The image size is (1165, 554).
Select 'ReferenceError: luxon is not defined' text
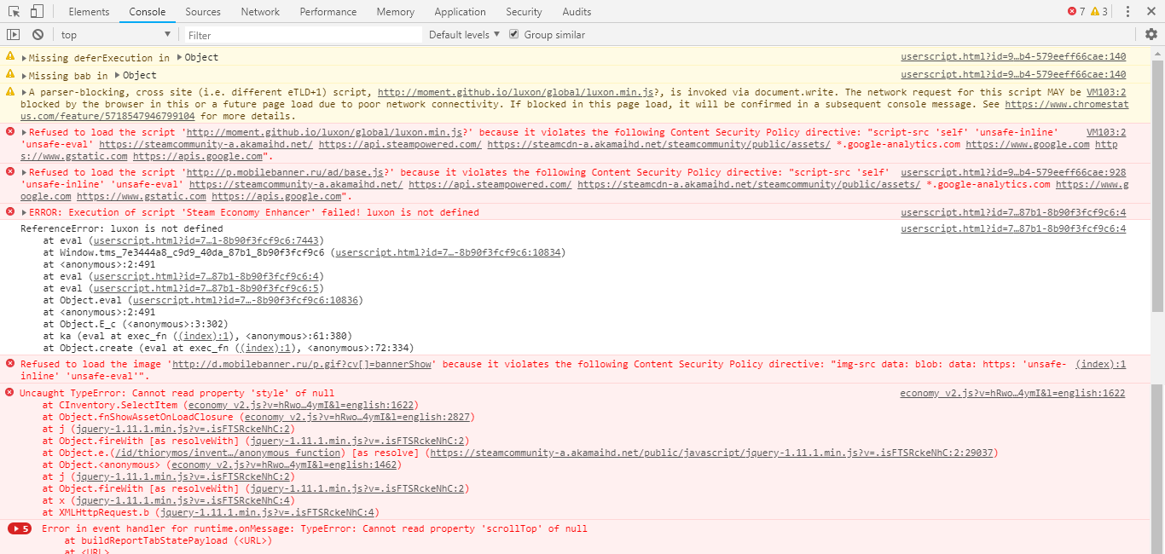122,228
